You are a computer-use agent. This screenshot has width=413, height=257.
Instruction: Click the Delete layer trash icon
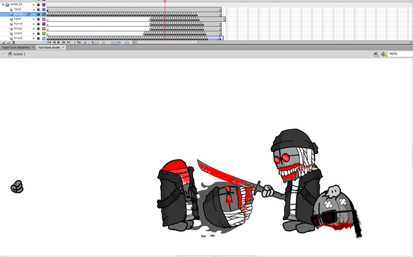click(13, 43)
